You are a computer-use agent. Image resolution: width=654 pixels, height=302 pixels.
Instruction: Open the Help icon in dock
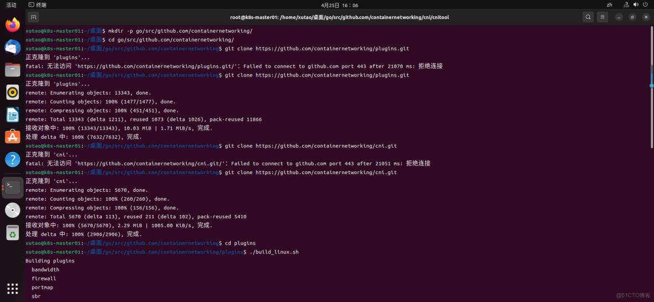pos(13,159)
